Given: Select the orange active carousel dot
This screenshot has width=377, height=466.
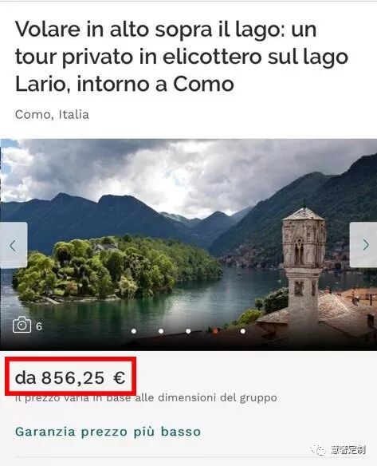Looking at the screenshot, I should click(215, 330).
